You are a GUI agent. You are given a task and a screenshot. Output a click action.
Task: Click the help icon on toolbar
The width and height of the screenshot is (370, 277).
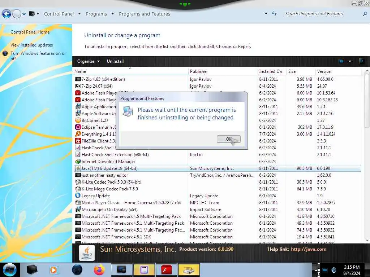tap(361, 61)
